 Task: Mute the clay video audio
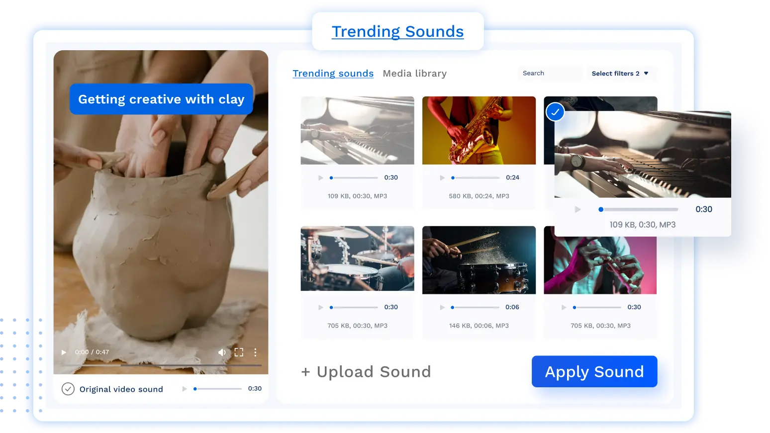(x=222, y=352)
